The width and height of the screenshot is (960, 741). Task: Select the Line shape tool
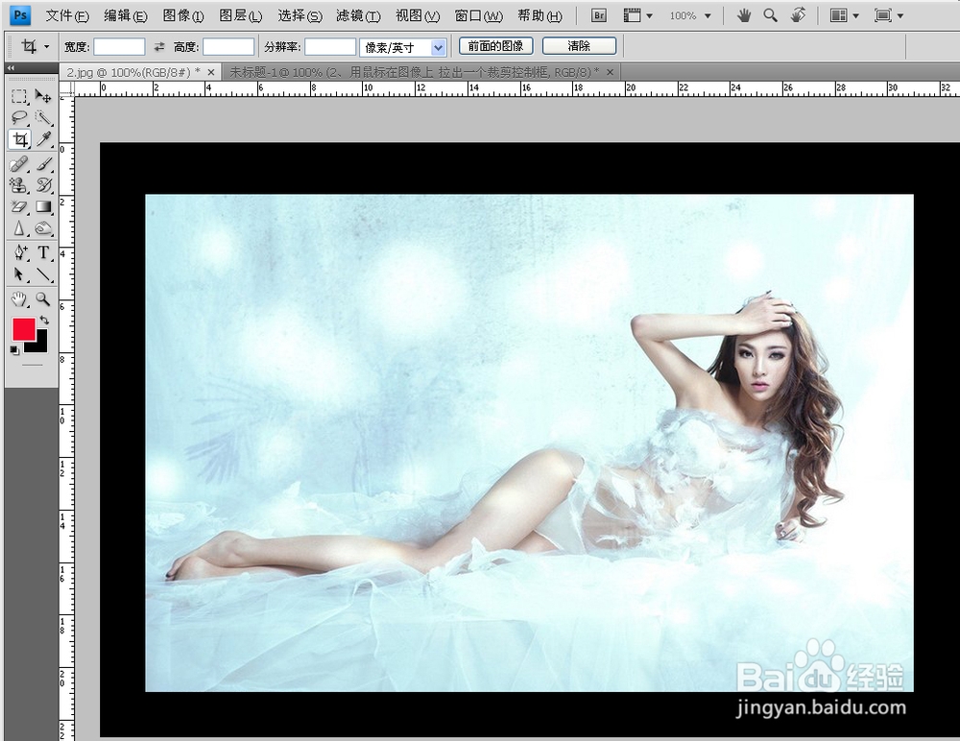click(x=43, y=275)
